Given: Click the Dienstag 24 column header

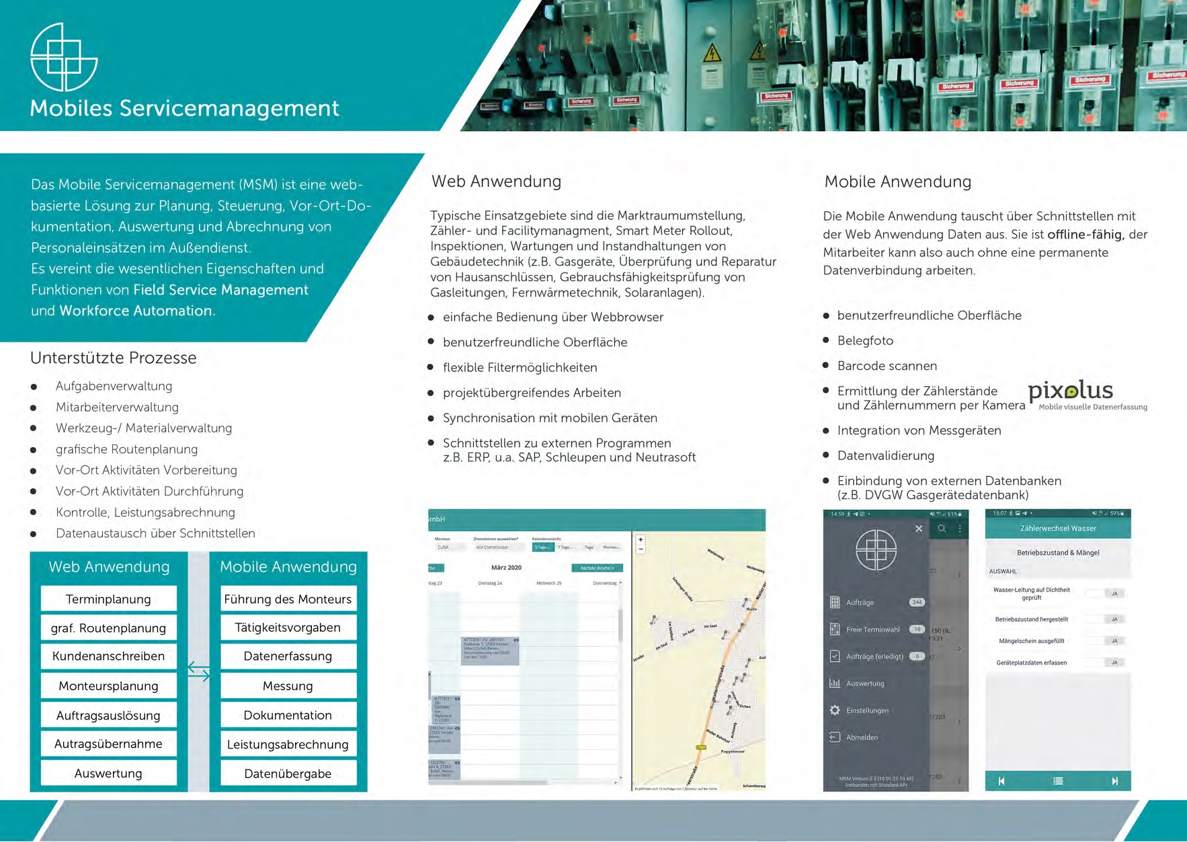Looking at the screenshot, I should pos(490,583).
